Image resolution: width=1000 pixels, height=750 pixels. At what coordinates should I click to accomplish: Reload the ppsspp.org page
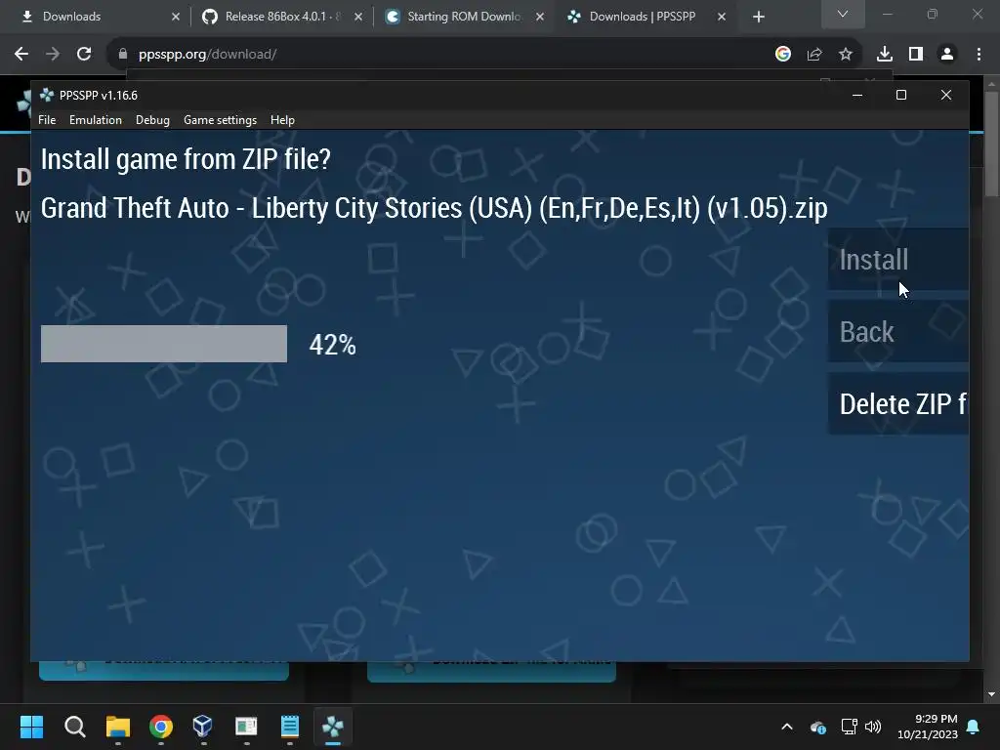(84, 55)
